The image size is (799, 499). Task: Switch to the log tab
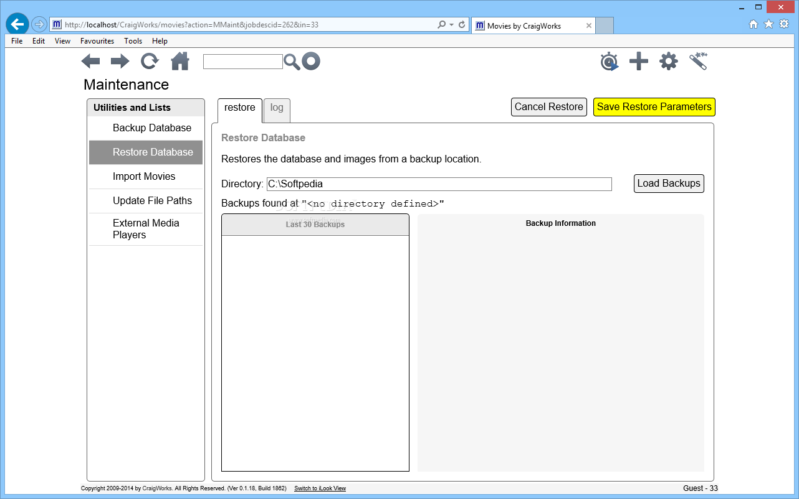pyautogui.click(x=277, y=110)
